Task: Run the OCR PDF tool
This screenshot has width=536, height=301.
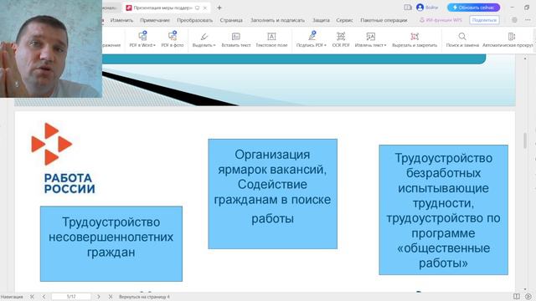Action: tap(341, 39)
